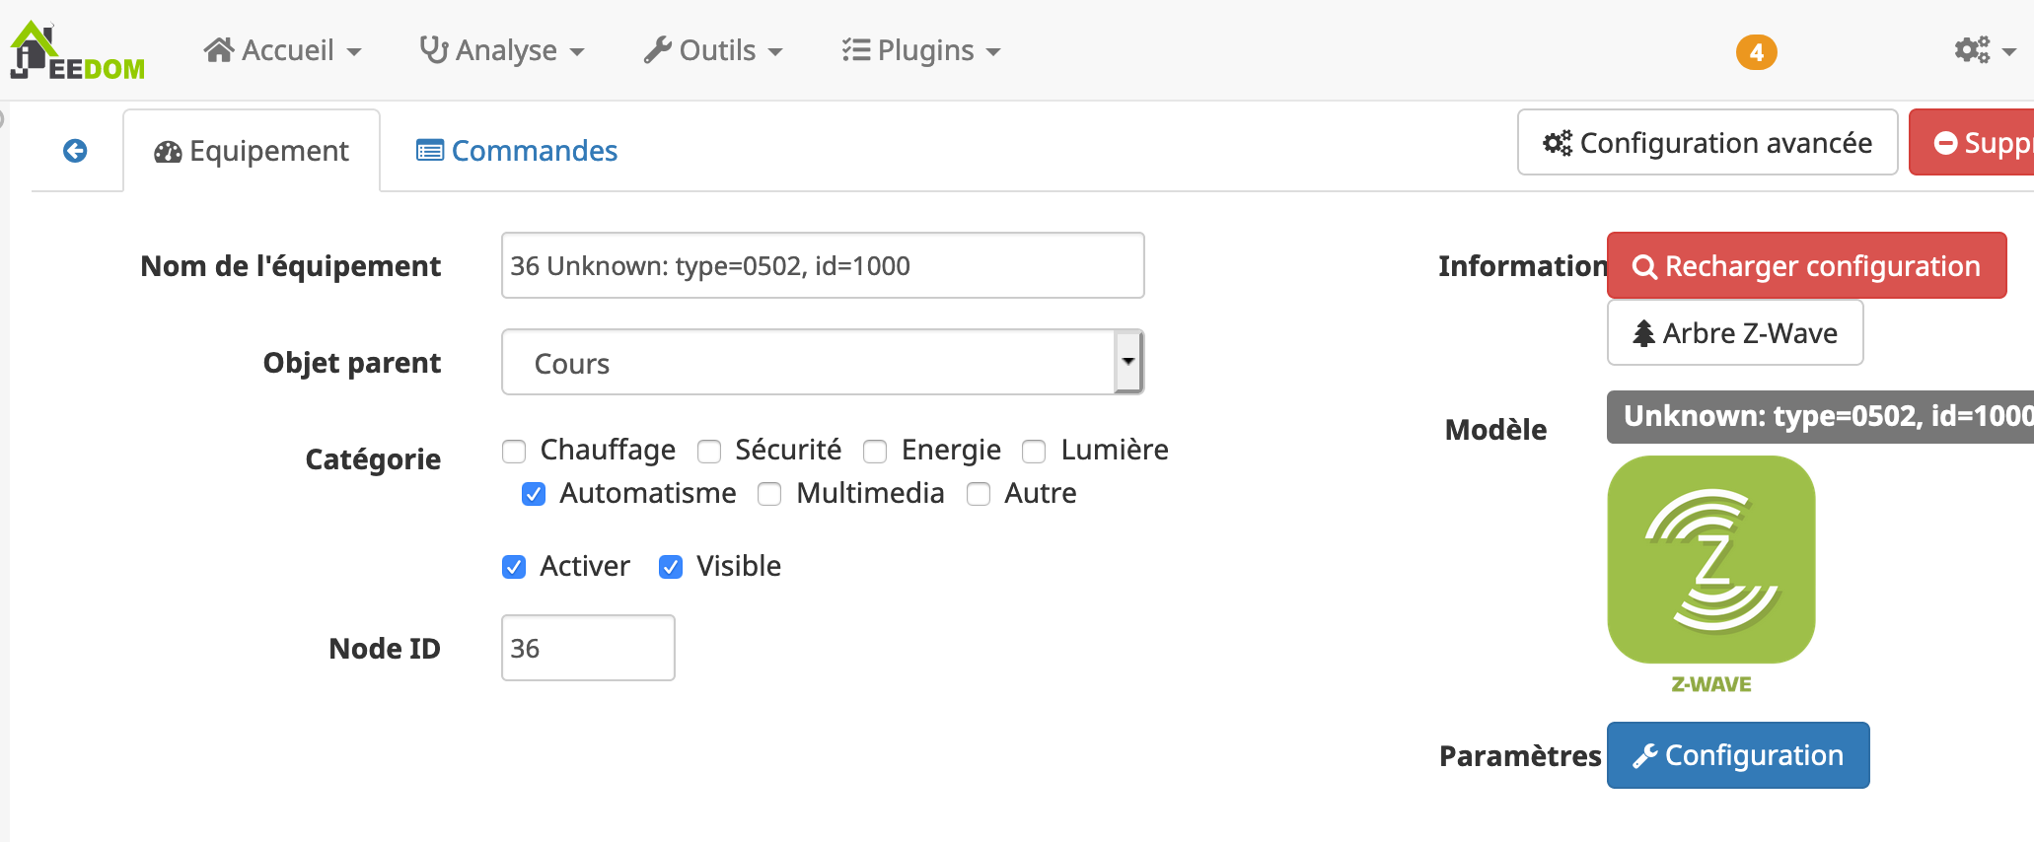
Task: Check the Energie category
Action: point(875,452)
